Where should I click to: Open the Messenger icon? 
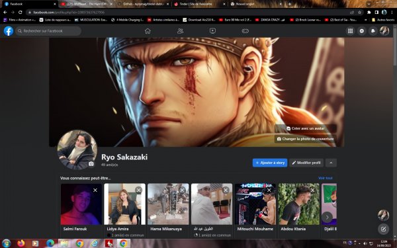362,31
